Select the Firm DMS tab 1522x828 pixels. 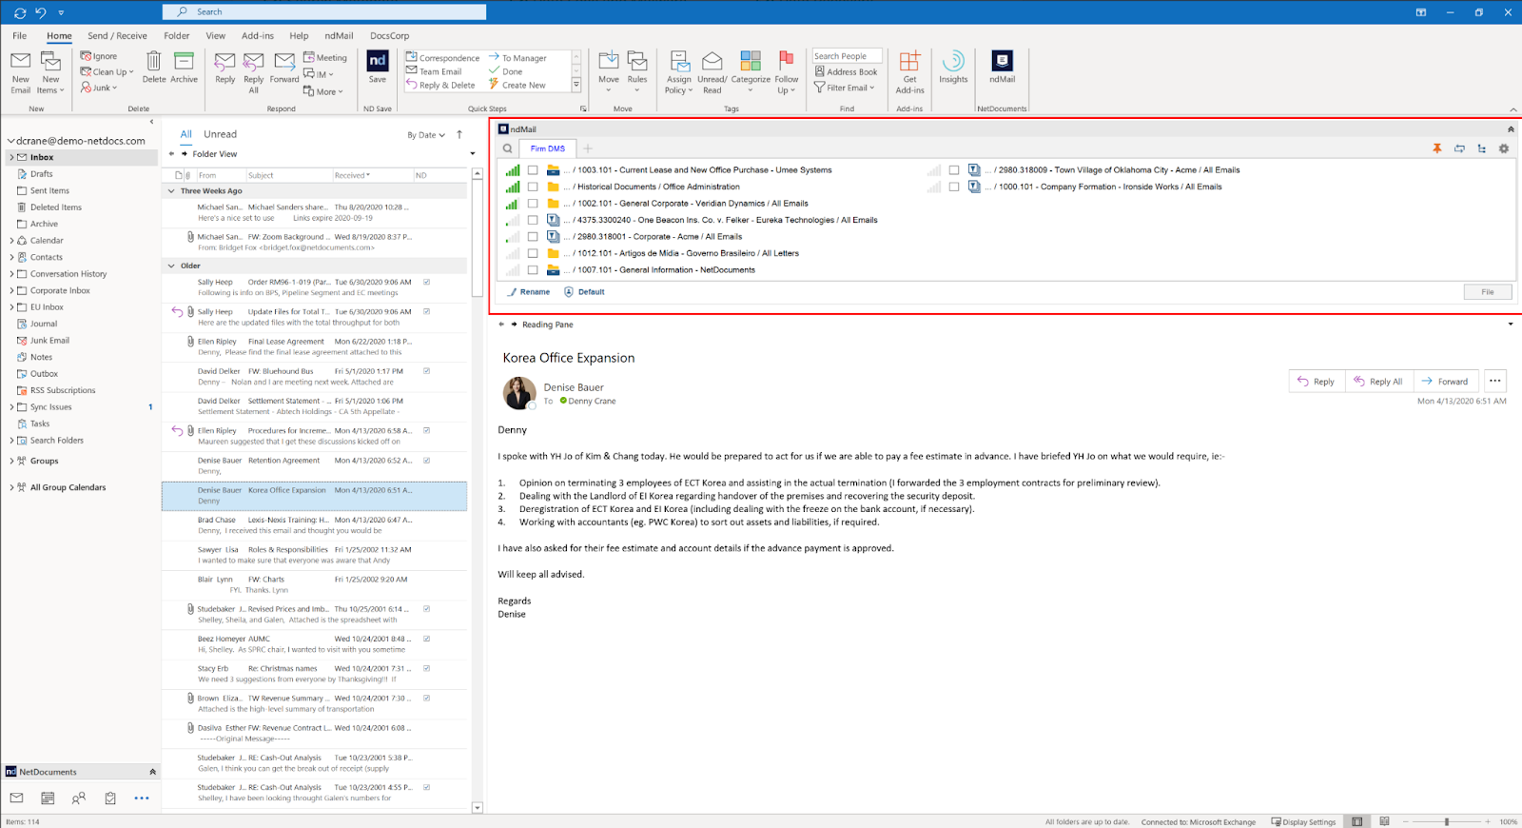548,148
